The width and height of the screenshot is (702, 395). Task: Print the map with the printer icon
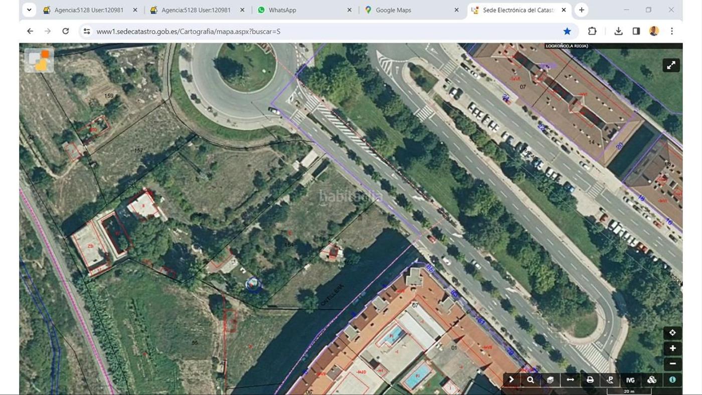coord(590,380)
